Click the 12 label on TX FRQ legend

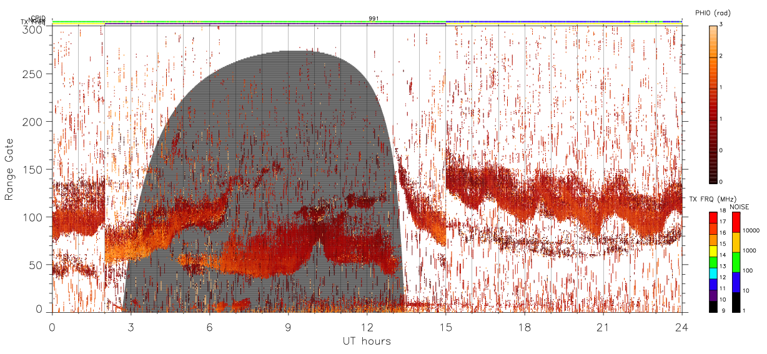722,277
